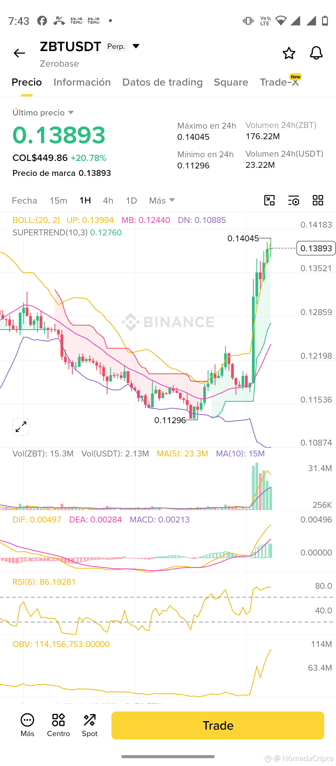The width and height of the screenshot is (336, 766).
Task: Select the Precio tab
Action: pyautogui.click(x=27, y=82)
